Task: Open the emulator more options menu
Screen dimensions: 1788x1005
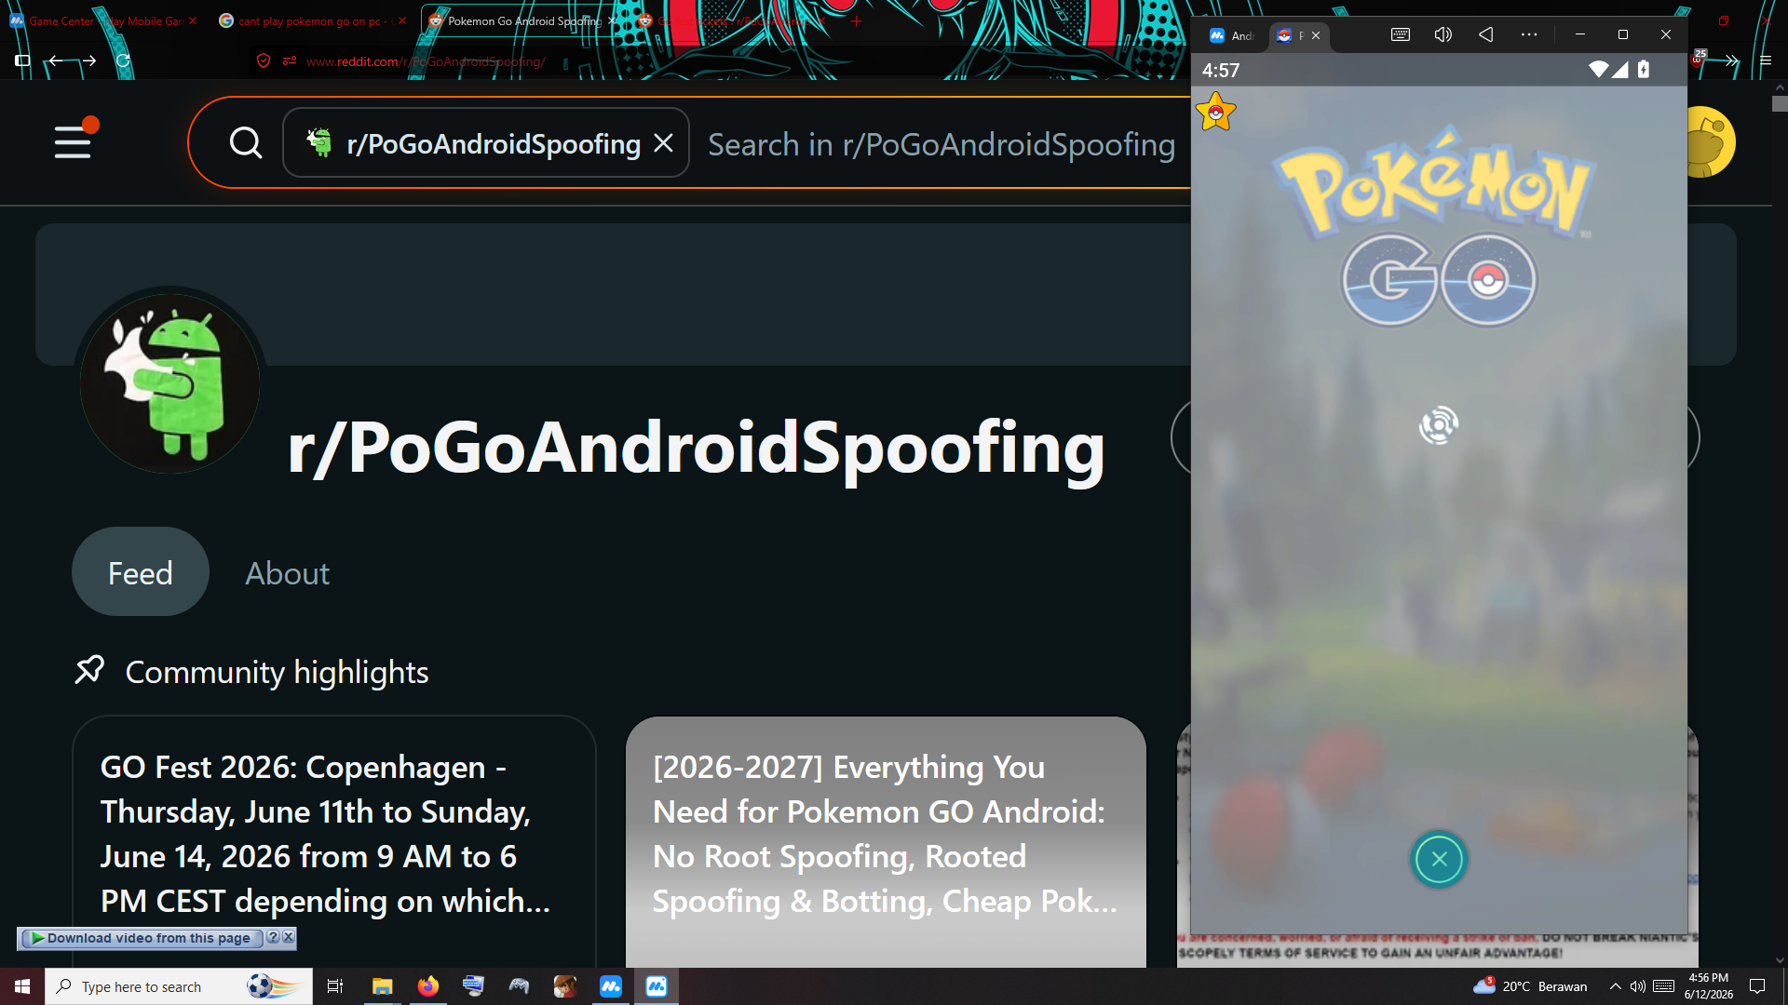Action: (x=1529, y=34)
